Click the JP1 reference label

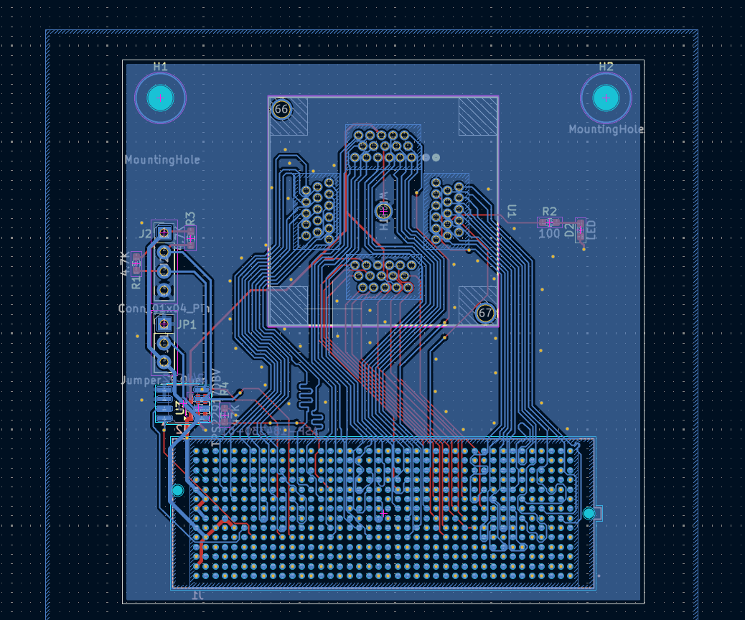pos(187,324)
